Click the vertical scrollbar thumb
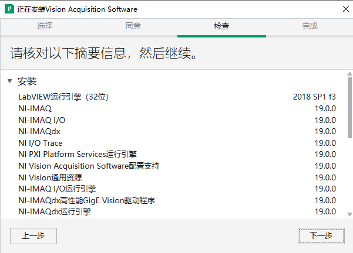The image size is (353, 253). [349, 108]
